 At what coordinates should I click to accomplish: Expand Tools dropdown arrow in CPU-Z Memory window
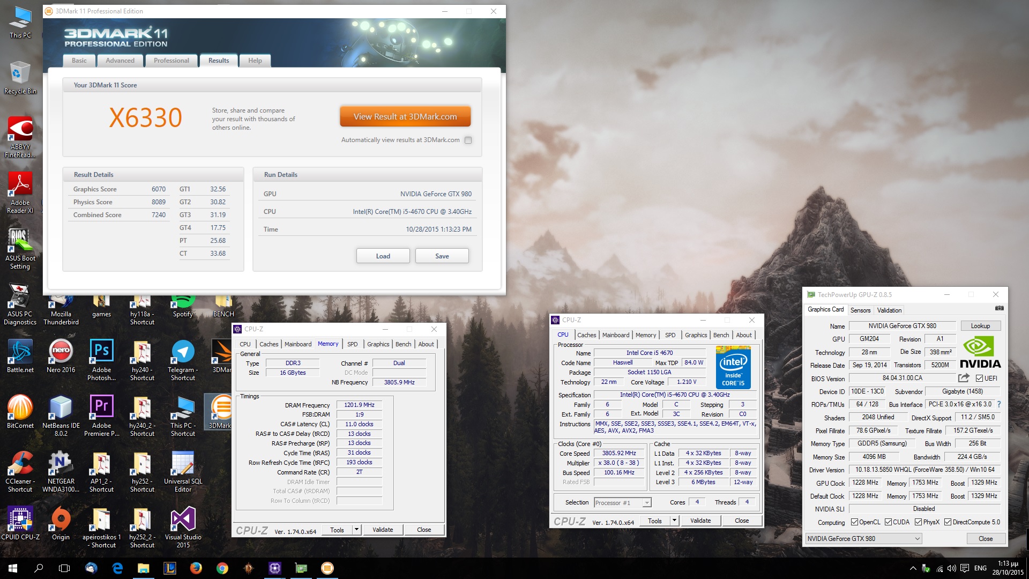click(356, 530)
